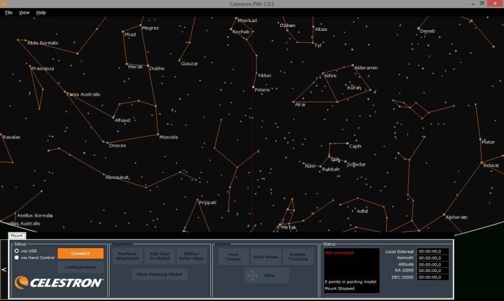
Task: Select the star Yildun
Action: (256, 73)
